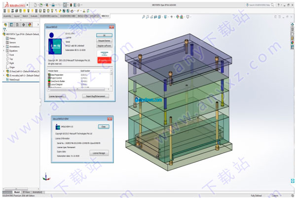Select the Model bottom tab
The image size is (296, 198).
17,192
